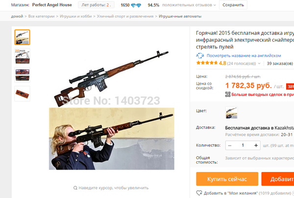294x198 pixels.
Task: Decrease quantity with the minus button
Action: (230, 145)
